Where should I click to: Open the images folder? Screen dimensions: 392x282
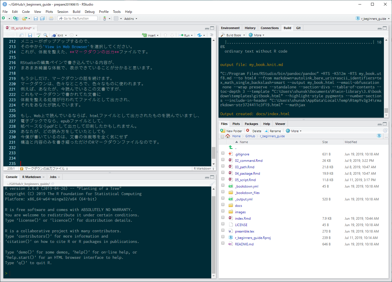[240, 212]
